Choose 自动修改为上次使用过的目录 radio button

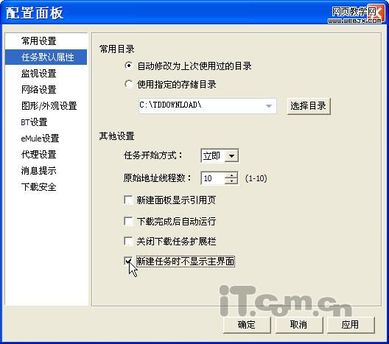pyautogui.click(x=128, y=66)
